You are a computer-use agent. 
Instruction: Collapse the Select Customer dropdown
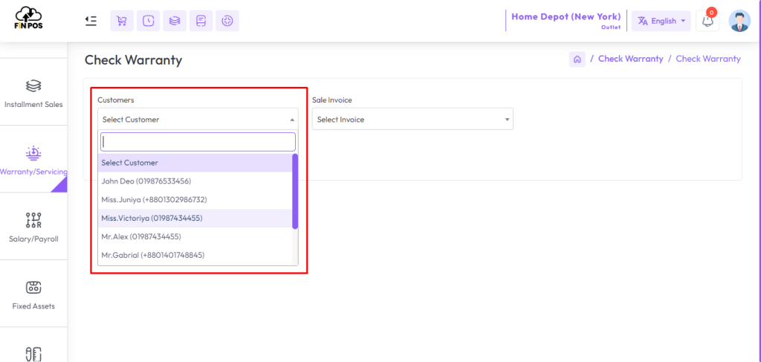[x=198, y=120]
